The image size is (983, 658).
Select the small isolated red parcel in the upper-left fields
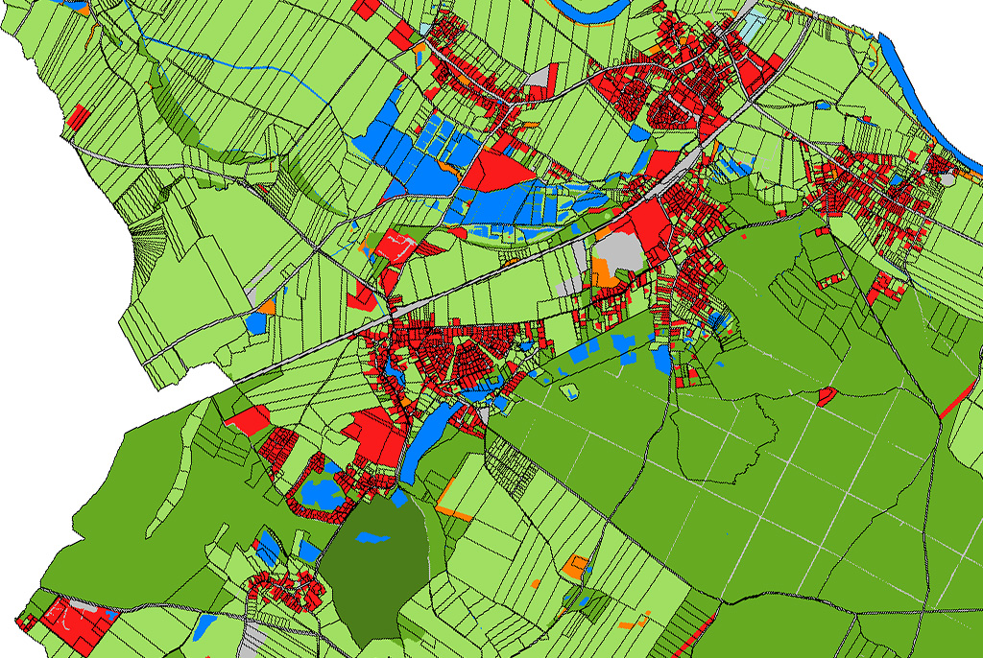tap(77, 117)
